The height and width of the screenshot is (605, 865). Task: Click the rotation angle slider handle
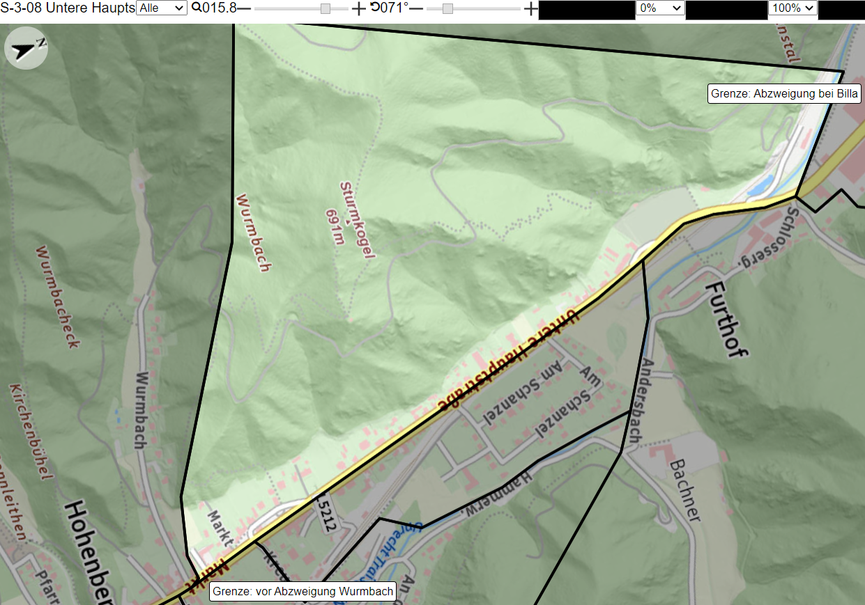tap(447, 8)
